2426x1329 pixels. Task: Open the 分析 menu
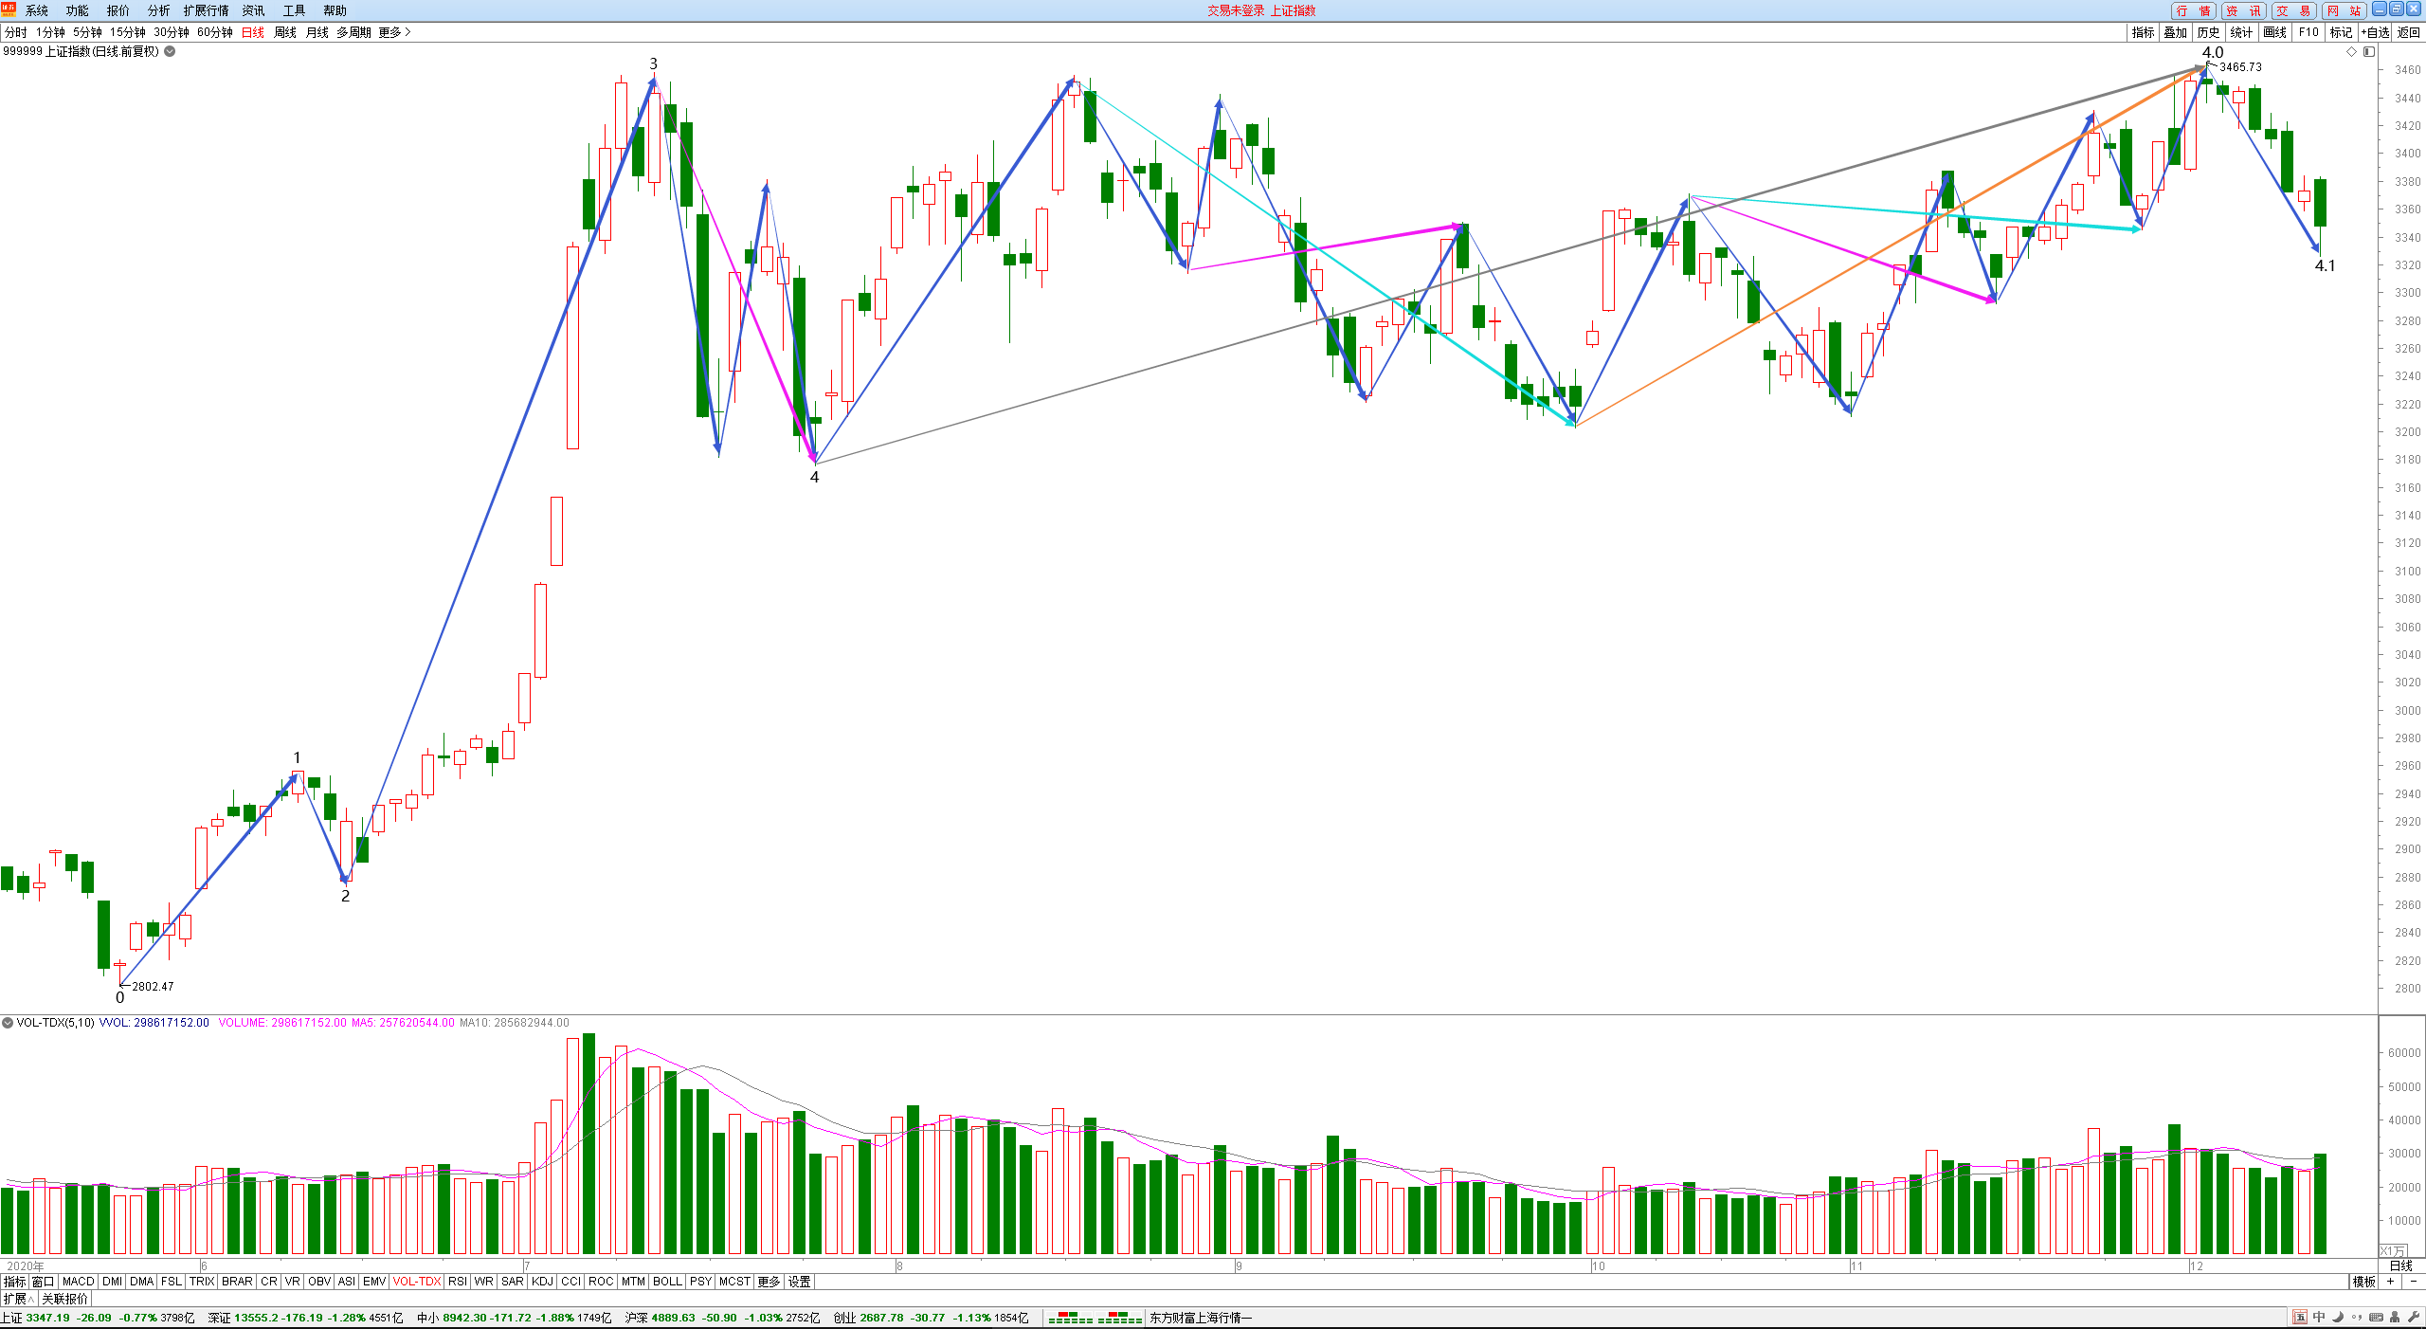[158, 10]
